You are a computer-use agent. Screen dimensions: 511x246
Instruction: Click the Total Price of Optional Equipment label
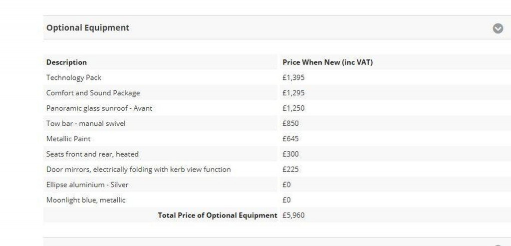(217, 216)
